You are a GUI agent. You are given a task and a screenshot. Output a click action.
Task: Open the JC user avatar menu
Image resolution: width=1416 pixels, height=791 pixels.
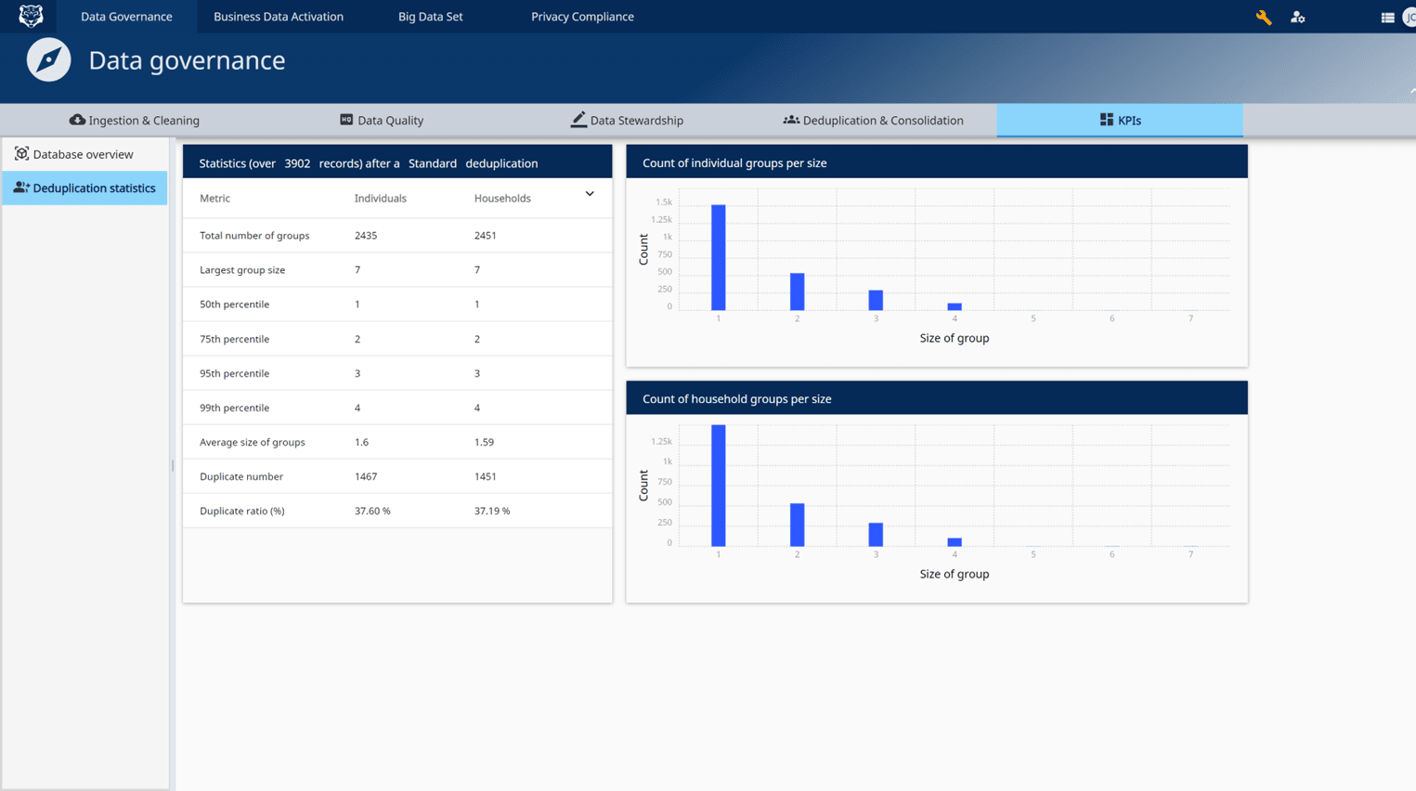click(1409, 18)
